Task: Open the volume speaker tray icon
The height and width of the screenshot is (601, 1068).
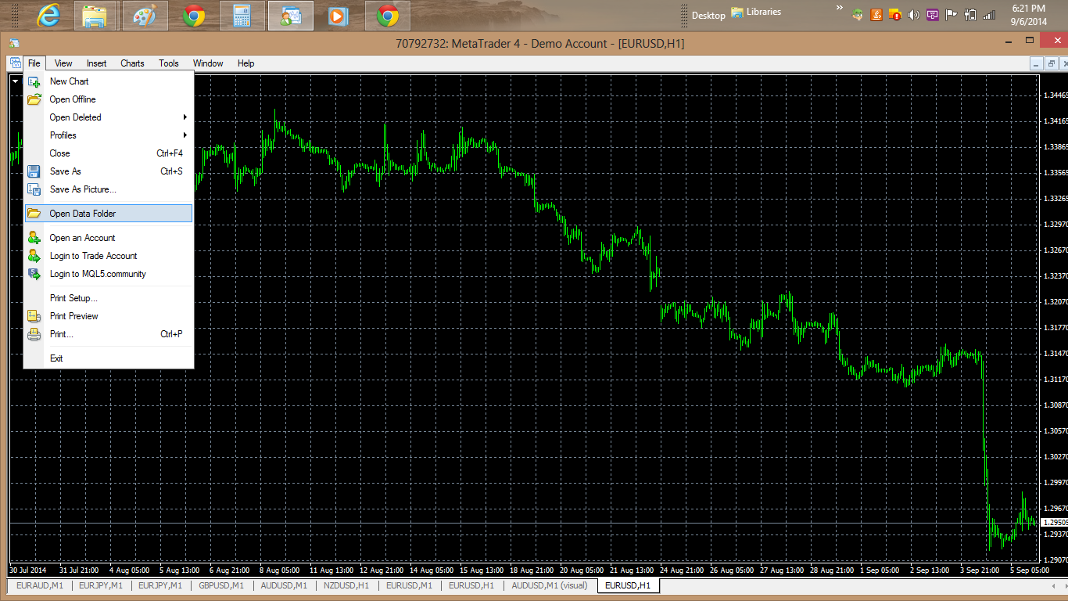Action: click(913, 15)
